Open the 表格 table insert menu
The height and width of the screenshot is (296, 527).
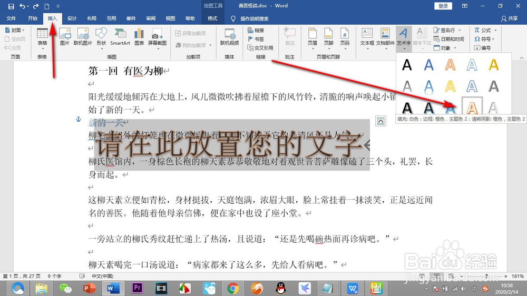(x=42, y=38)
